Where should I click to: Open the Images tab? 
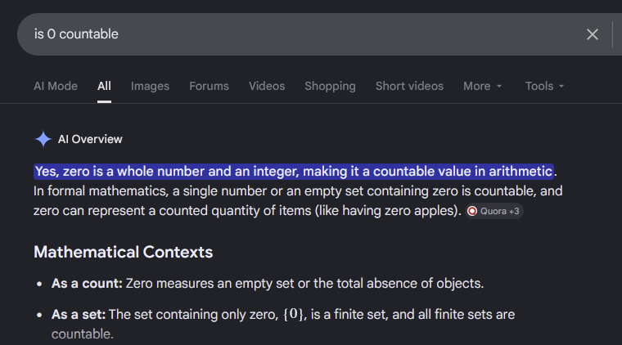point(150,86)
